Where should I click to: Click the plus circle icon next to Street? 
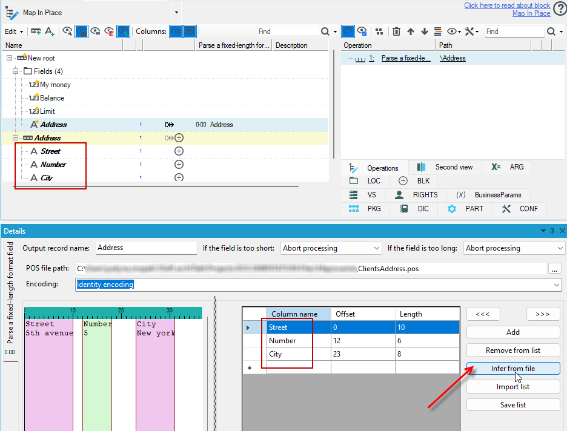(x=179, y=151)
